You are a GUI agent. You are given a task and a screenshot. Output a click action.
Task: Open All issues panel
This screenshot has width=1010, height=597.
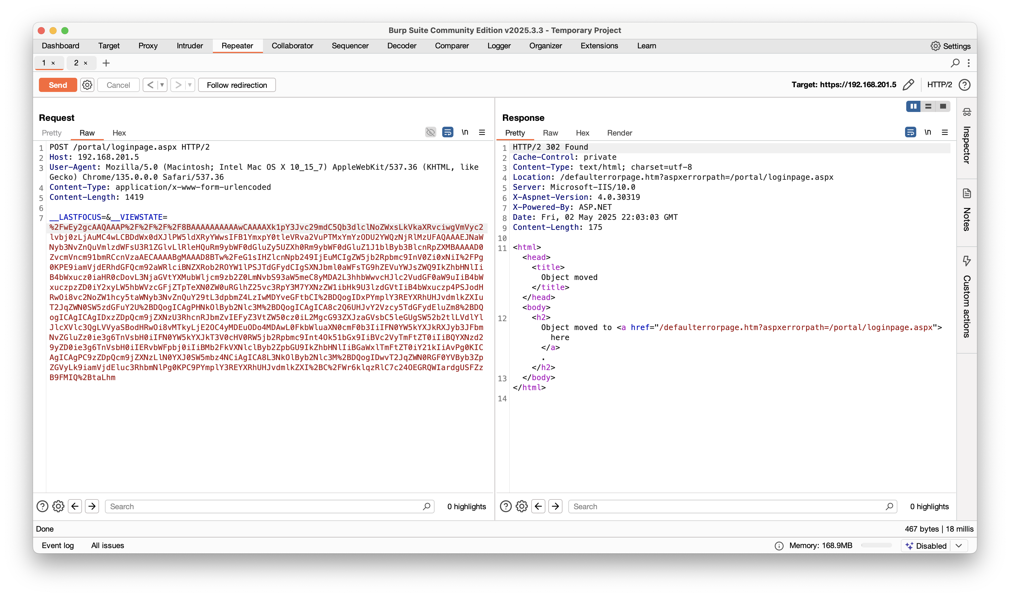pos(107,545)
